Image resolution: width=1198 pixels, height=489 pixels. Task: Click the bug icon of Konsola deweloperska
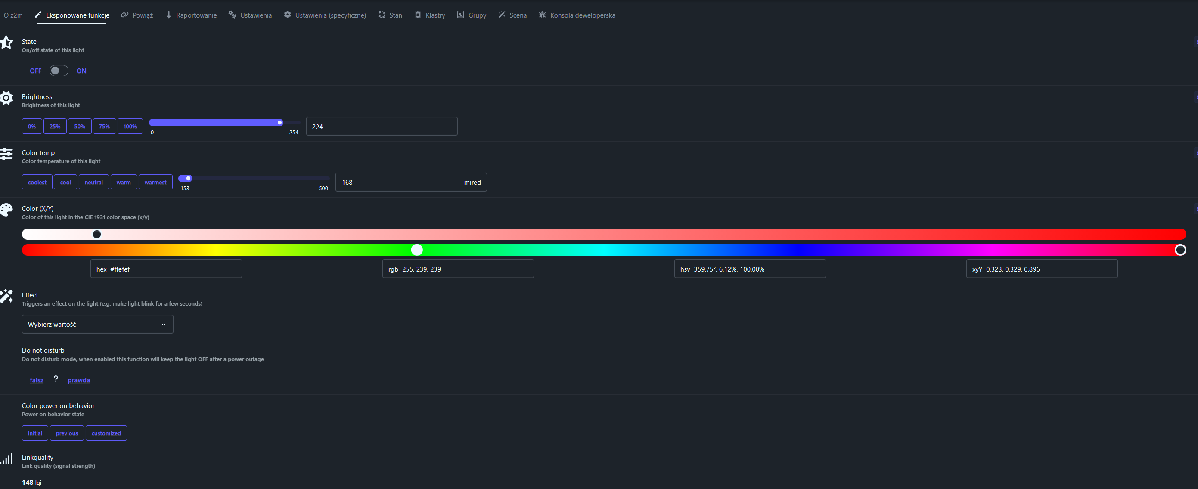(x=542, y=15)
